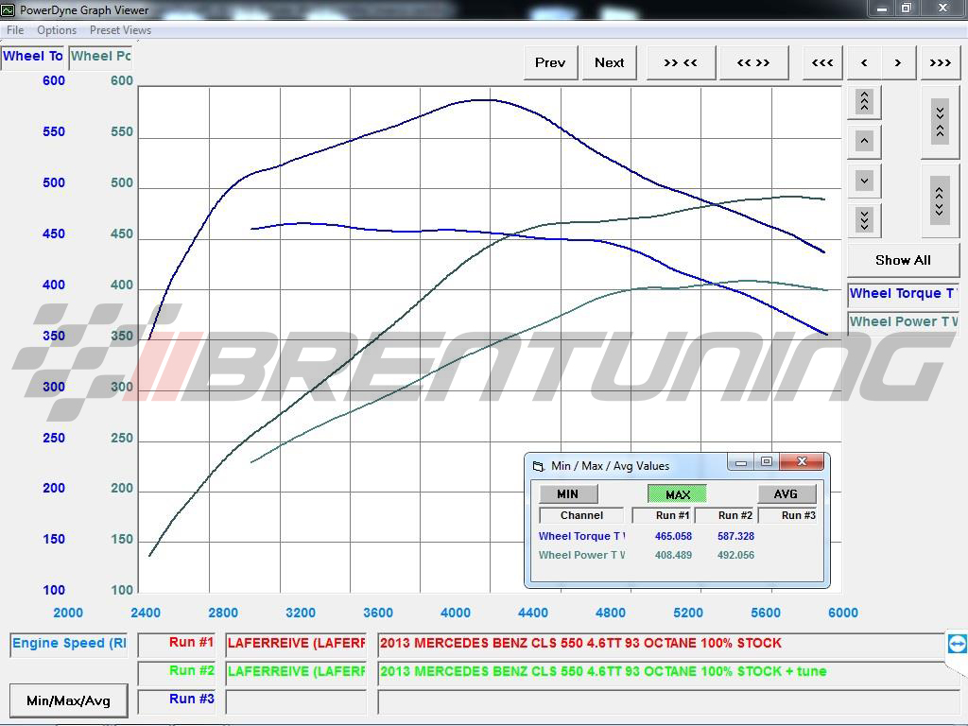
Task: Click the vertical compress chevrons button
Action: click(x=941, y=122)
